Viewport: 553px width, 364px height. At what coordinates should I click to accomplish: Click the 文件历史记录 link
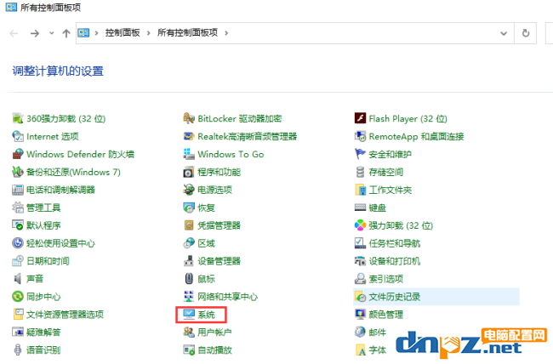pos(395,297)
